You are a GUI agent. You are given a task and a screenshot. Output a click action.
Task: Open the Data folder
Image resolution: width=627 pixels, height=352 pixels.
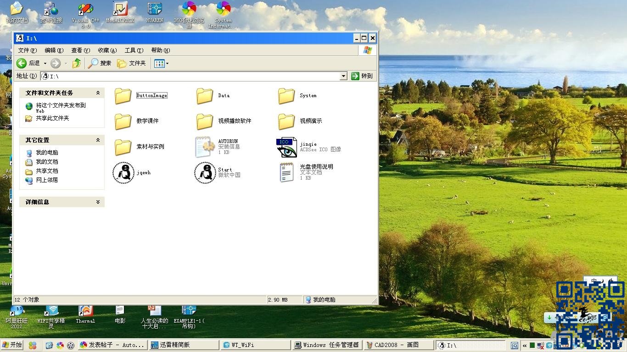(213, 95)
